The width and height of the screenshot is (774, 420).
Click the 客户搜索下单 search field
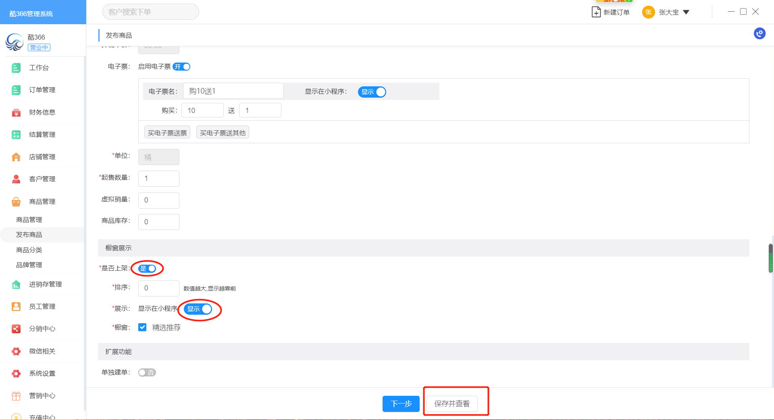150,12
